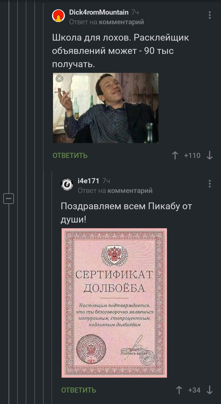Collapse the comment thread with minus box
This screenshot has width=221, height=404.
click(x=9, y=198)
